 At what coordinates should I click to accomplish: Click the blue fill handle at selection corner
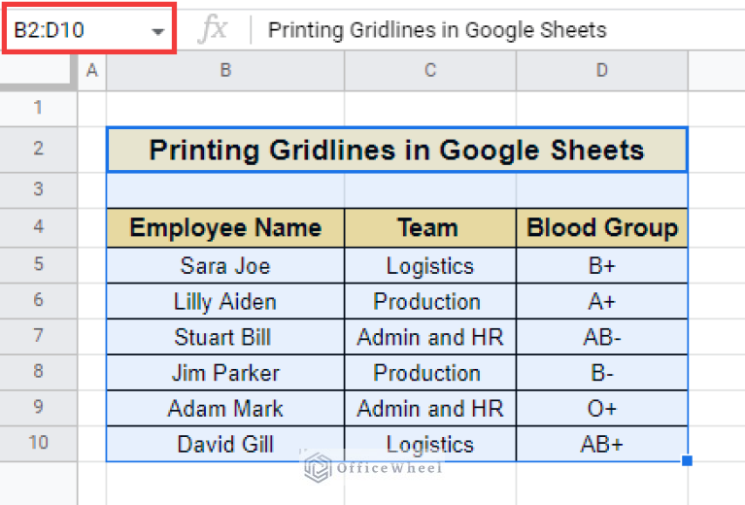[x=688, y=460]
